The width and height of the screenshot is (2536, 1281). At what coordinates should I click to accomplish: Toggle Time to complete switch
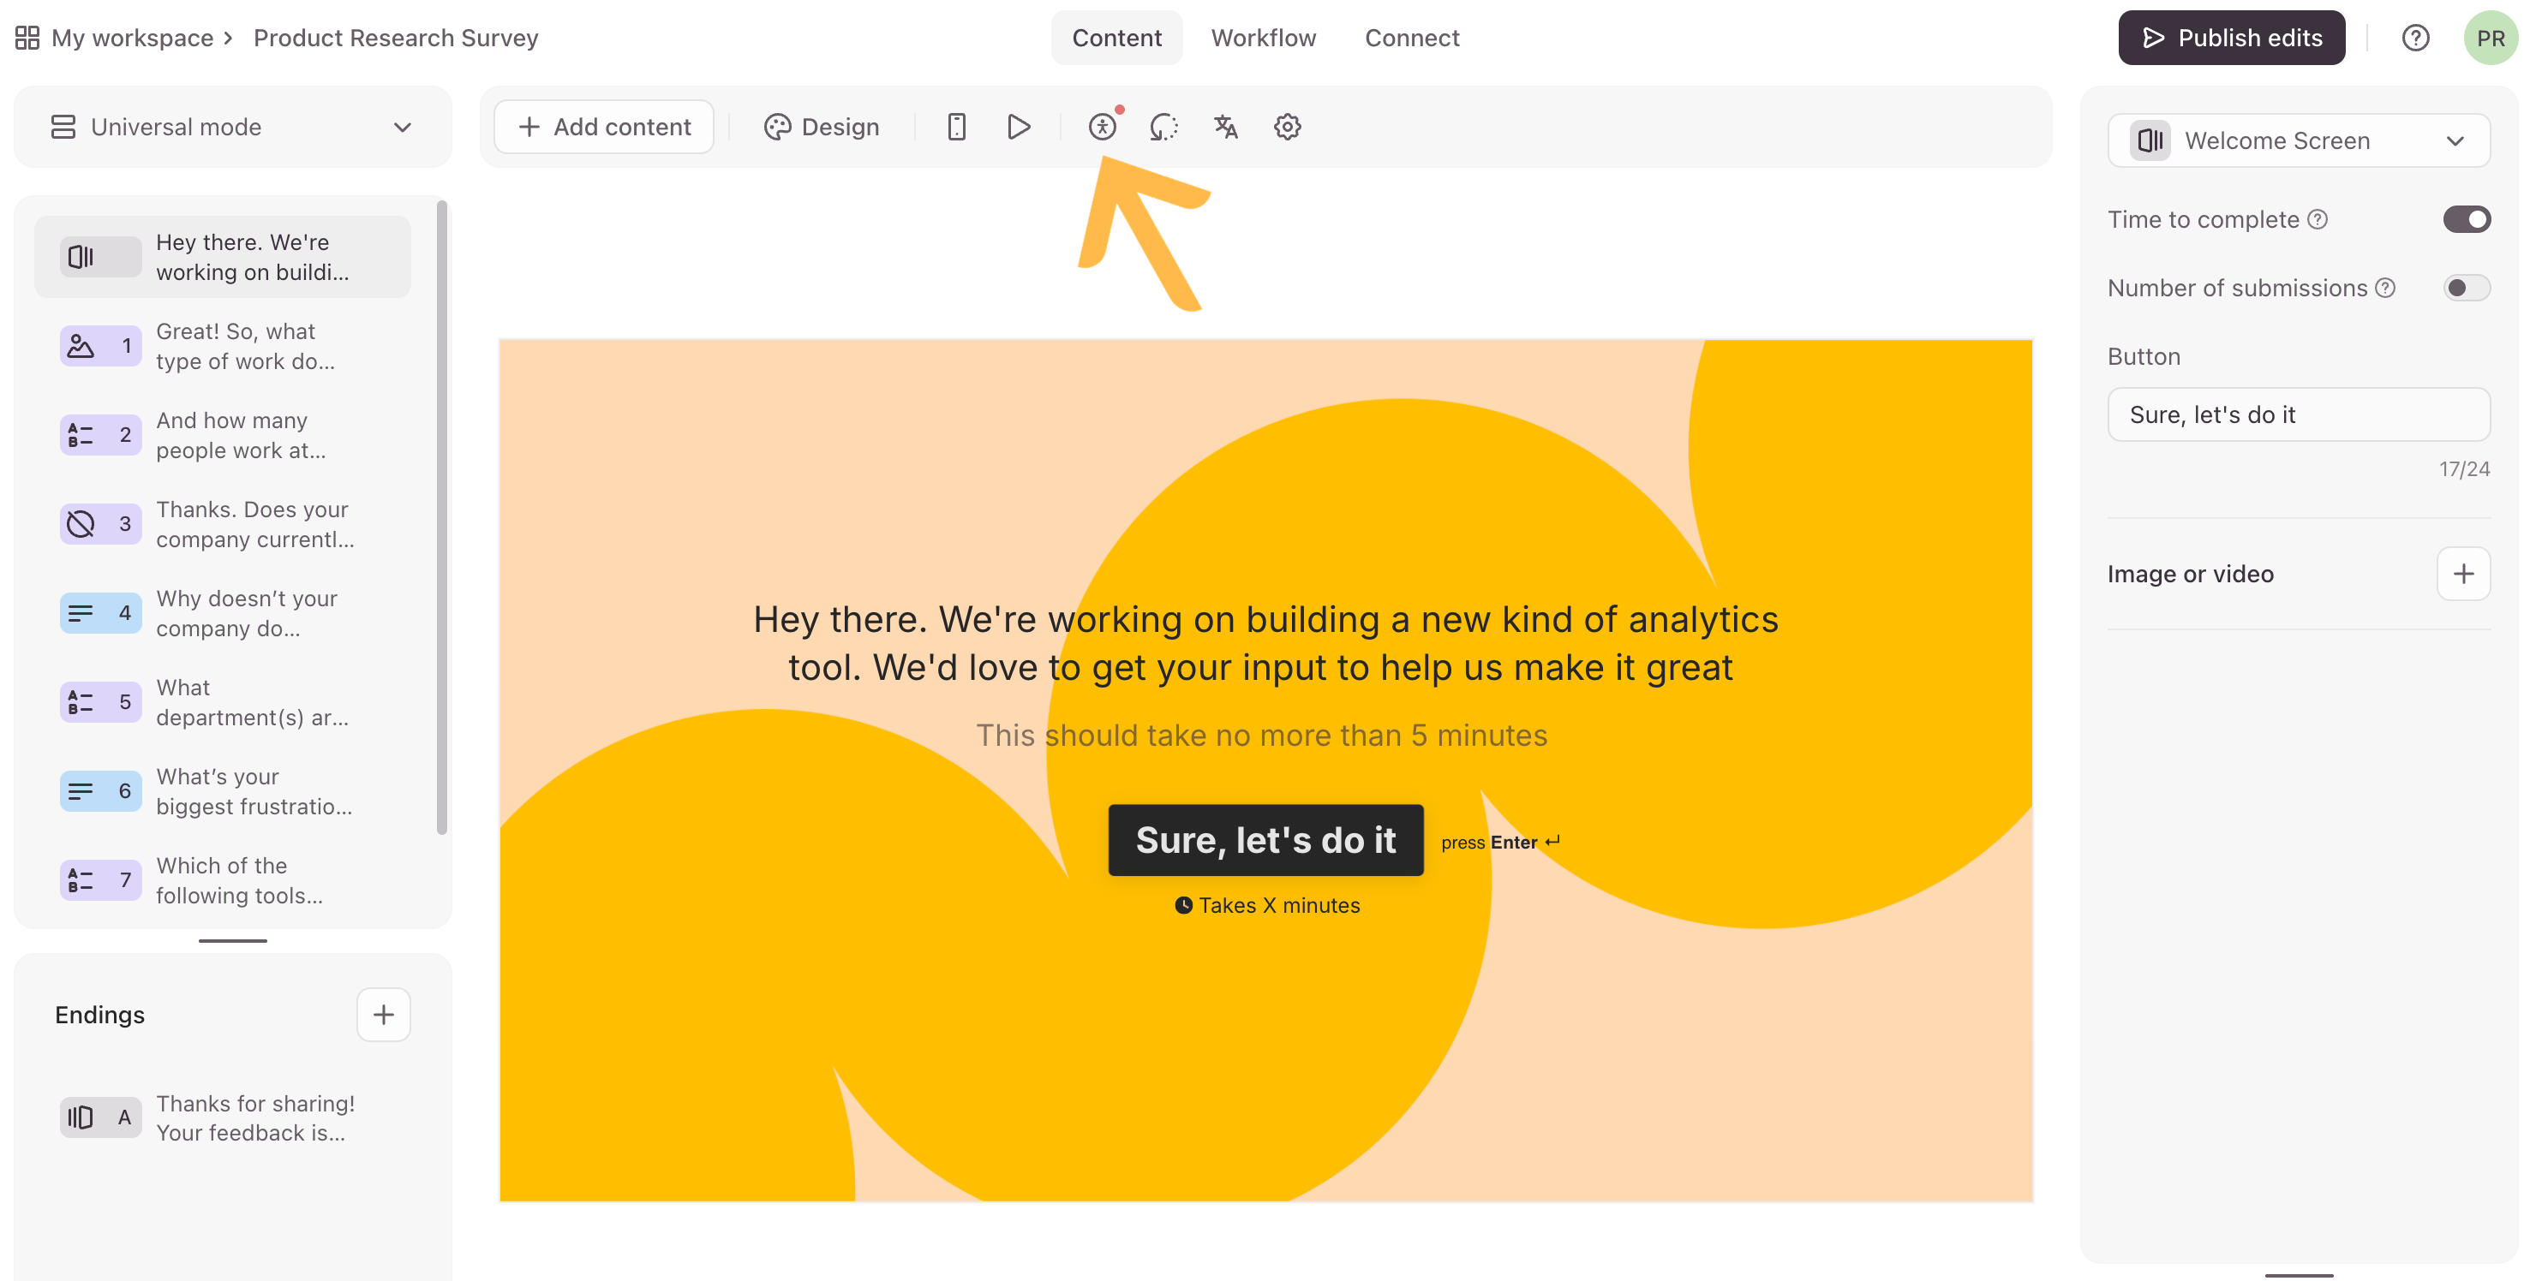[2466, 219]
